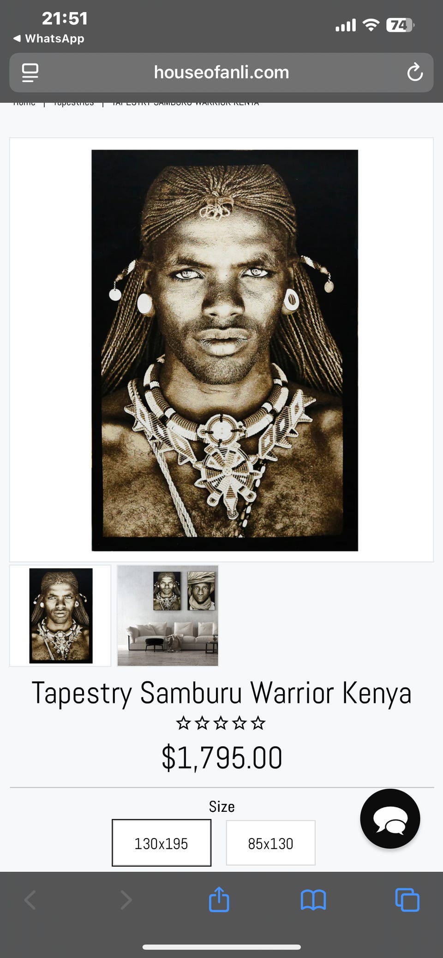Screen dimensions: 443x958
Task: Open the Safari tabs overview icon
Action: (x=407, y=900)
